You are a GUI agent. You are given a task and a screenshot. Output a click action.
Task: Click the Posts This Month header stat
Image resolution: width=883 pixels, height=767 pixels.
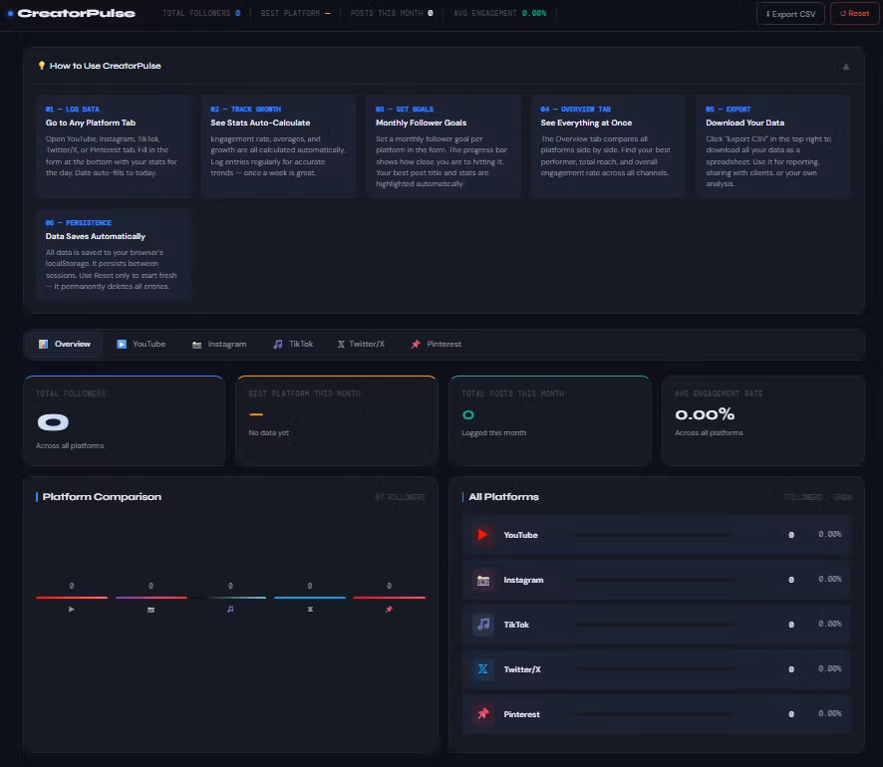(392, 13)
